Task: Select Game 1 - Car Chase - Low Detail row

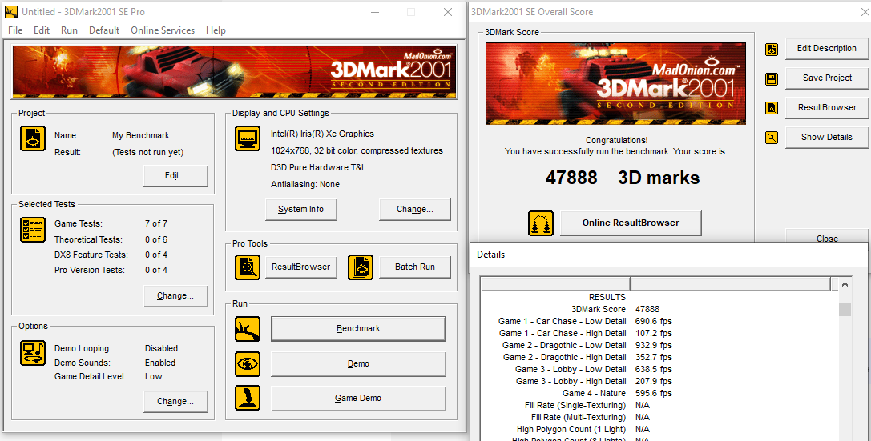Action: [660, 321]
